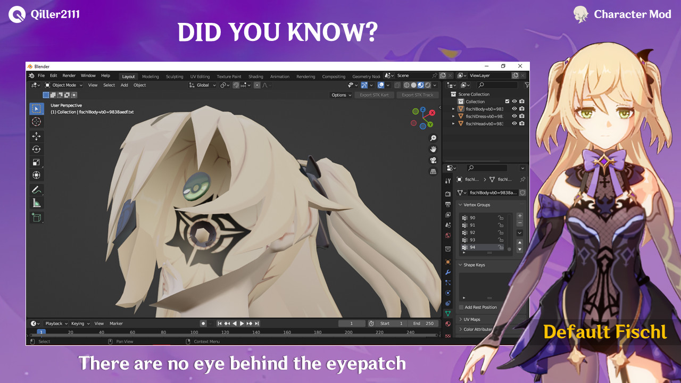Screen dimensions: 681x383
Task: Add a new vertex group with plus
Action: tap(520, 216)
